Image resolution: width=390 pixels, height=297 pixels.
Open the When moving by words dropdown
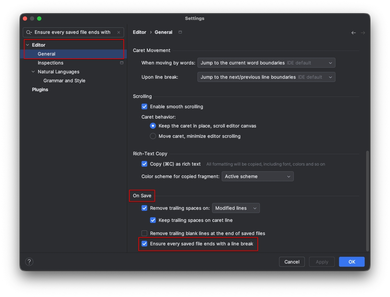click(266, 63)
